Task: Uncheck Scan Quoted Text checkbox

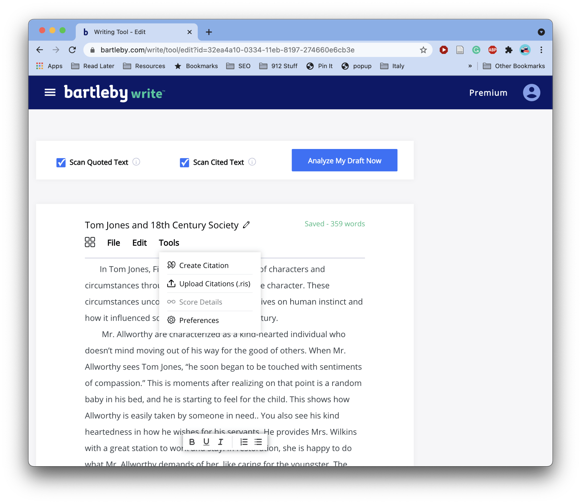Action: (61, 162)
